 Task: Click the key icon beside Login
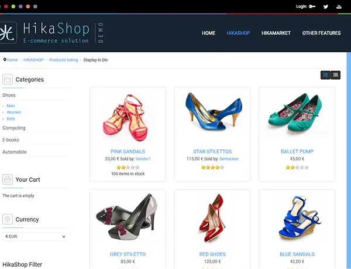312,6
